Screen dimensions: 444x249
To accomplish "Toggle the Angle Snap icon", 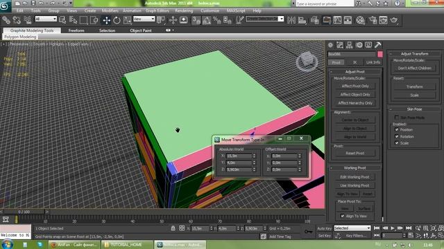I will click(207, 20).
